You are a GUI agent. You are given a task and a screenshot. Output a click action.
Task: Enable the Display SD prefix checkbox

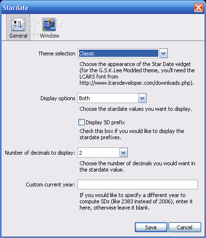(x=81, y=122)
